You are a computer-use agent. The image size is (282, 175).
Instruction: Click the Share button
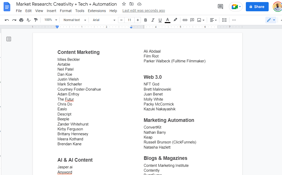pos(257,7)
